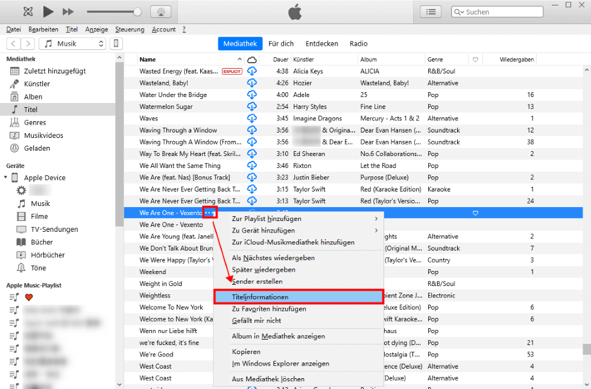Click the heart column header
The height and width of the screenshot is (389, 591).
click(475, 60)
